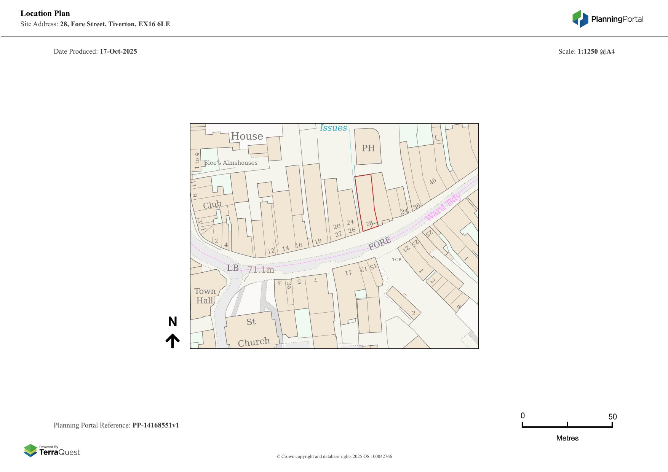Select the red-outlined plot at number 28

[366, 202]
